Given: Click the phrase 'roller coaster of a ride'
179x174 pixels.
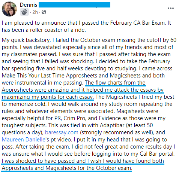Looking at the screenshot, I should click(57, 30).
